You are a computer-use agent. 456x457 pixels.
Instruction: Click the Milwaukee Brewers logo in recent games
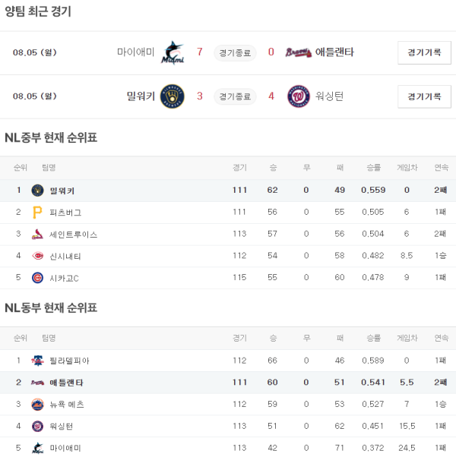pos(173,96)
